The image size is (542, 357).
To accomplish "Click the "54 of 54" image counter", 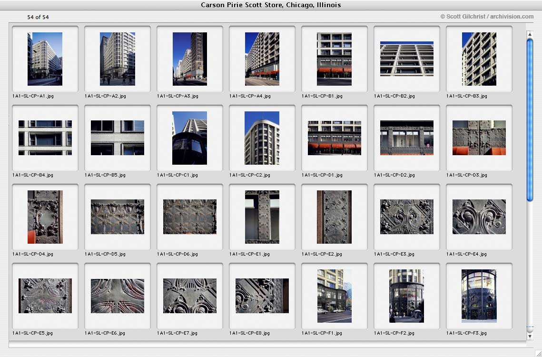I will point(38,17).
